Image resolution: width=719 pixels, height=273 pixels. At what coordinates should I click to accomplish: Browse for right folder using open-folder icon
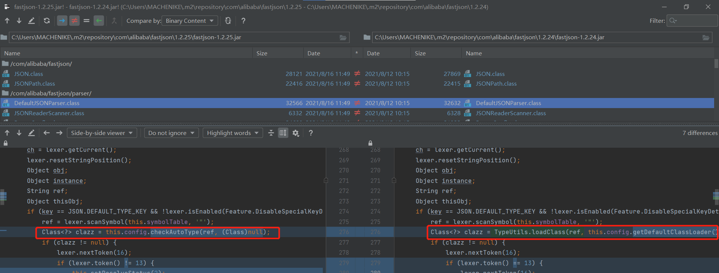tap(706, 37)
